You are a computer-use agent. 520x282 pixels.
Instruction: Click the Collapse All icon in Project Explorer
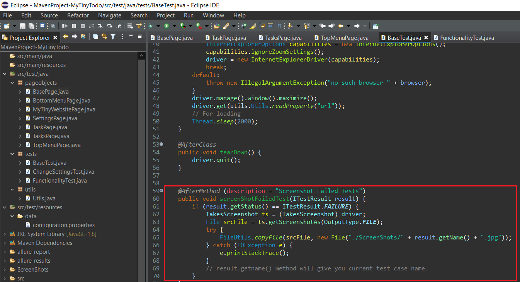[x=95, y=37]
